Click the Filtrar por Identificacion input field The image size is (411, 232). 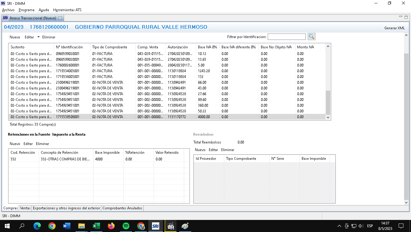pos(286,37)
